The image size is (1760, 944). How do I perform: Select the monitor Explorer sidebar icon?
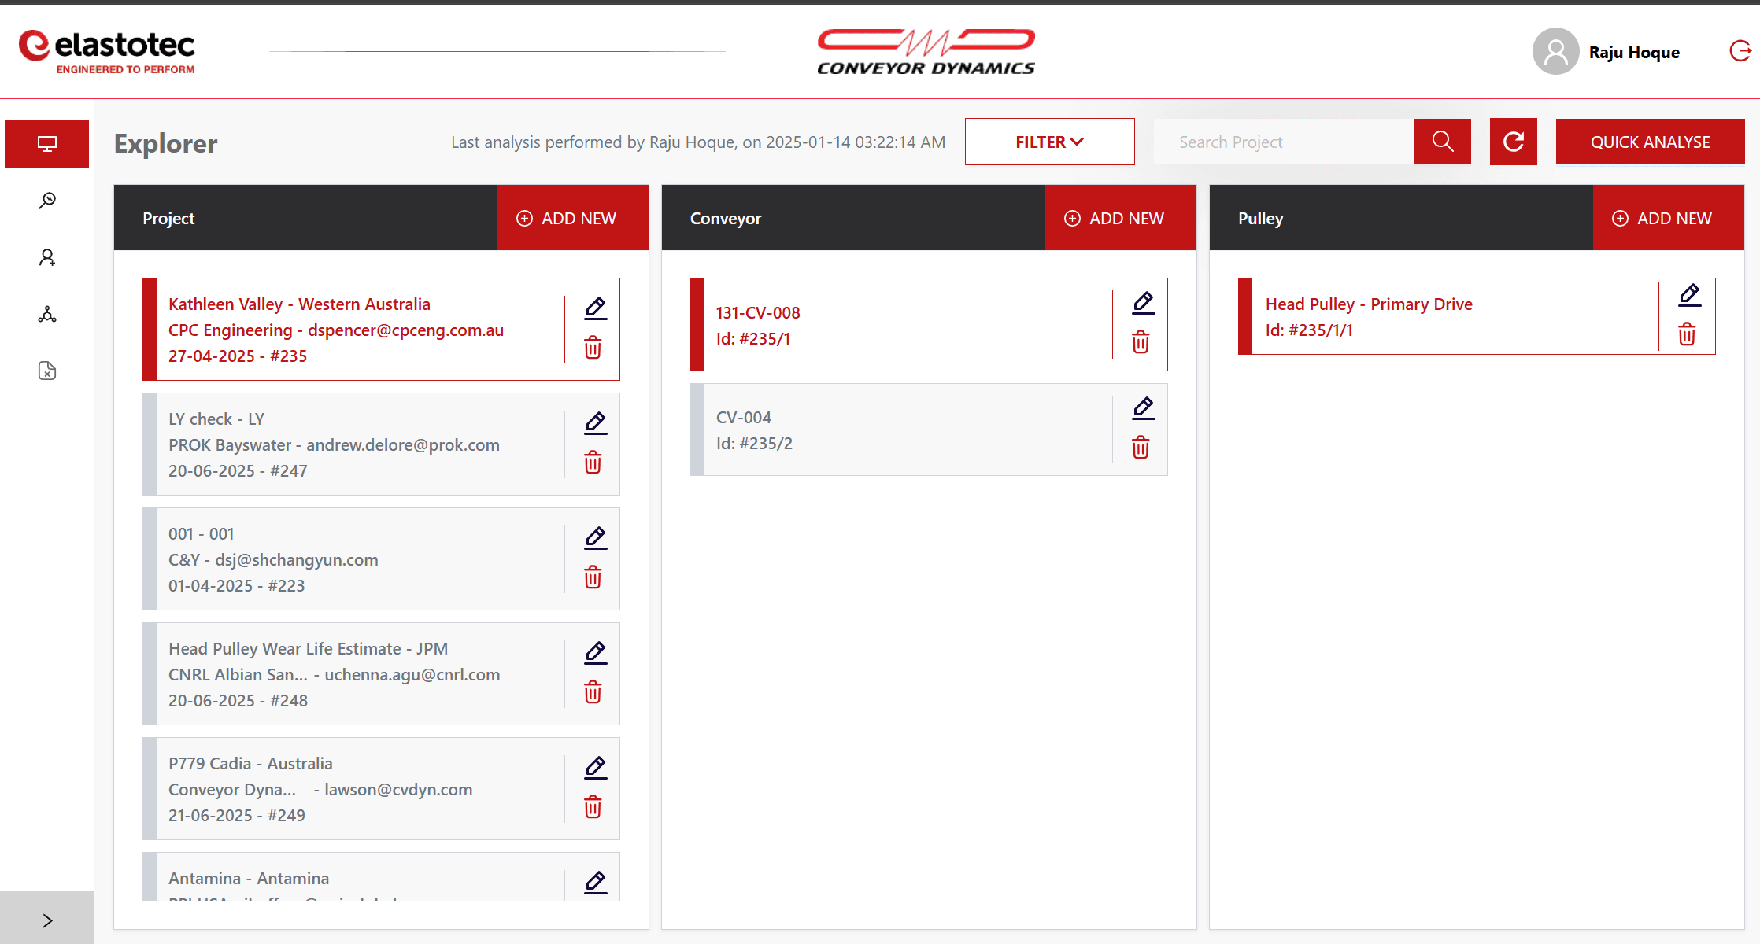pyautogui.click(x=47, y=144)
